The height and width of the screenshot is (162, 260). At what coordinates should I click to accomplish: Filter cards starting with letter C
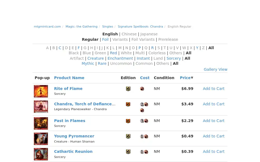coord(60,48)
